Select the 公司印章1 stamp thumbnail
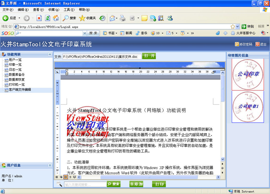Viewport: 270px width, 194px height. (248, 107)
